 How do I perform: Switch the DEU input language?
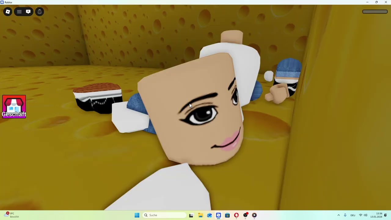[353, 215]
